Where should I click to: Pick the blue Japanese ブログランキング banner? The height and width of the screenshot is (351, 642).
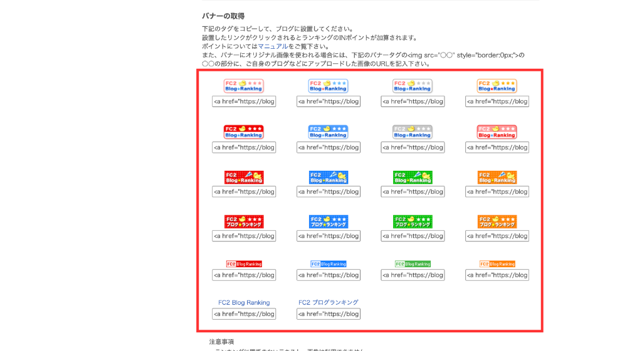click(x=329, y=221)
